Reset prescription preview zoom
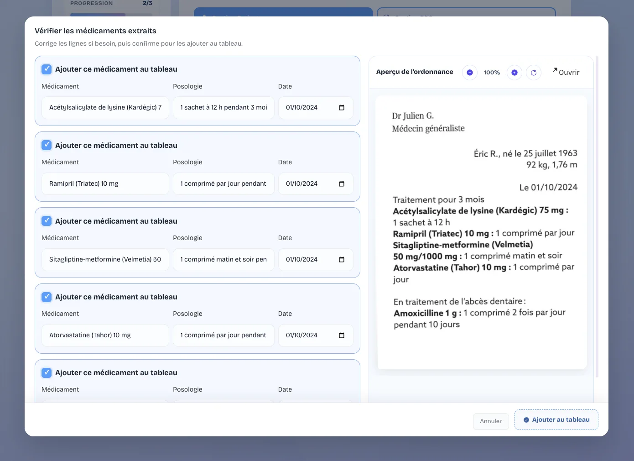 pos(533,73)
